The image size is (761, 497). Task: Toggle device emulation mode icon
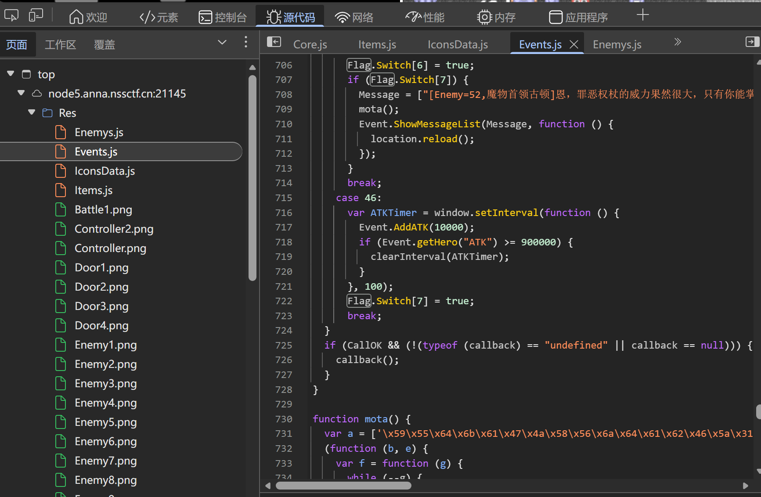[36, 16]
